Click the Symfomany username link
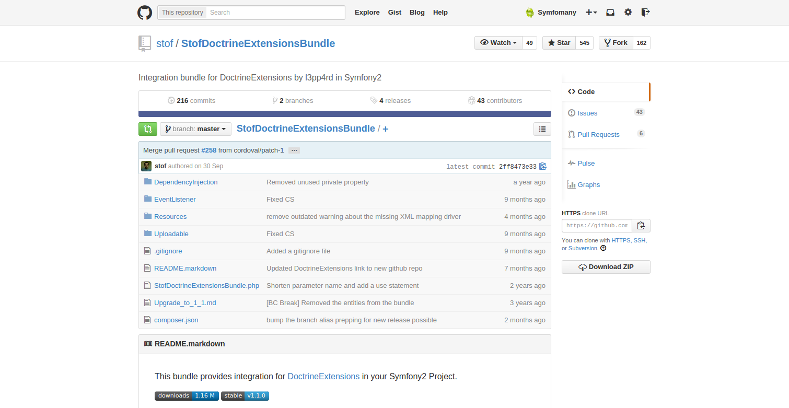 coord(557,13)
